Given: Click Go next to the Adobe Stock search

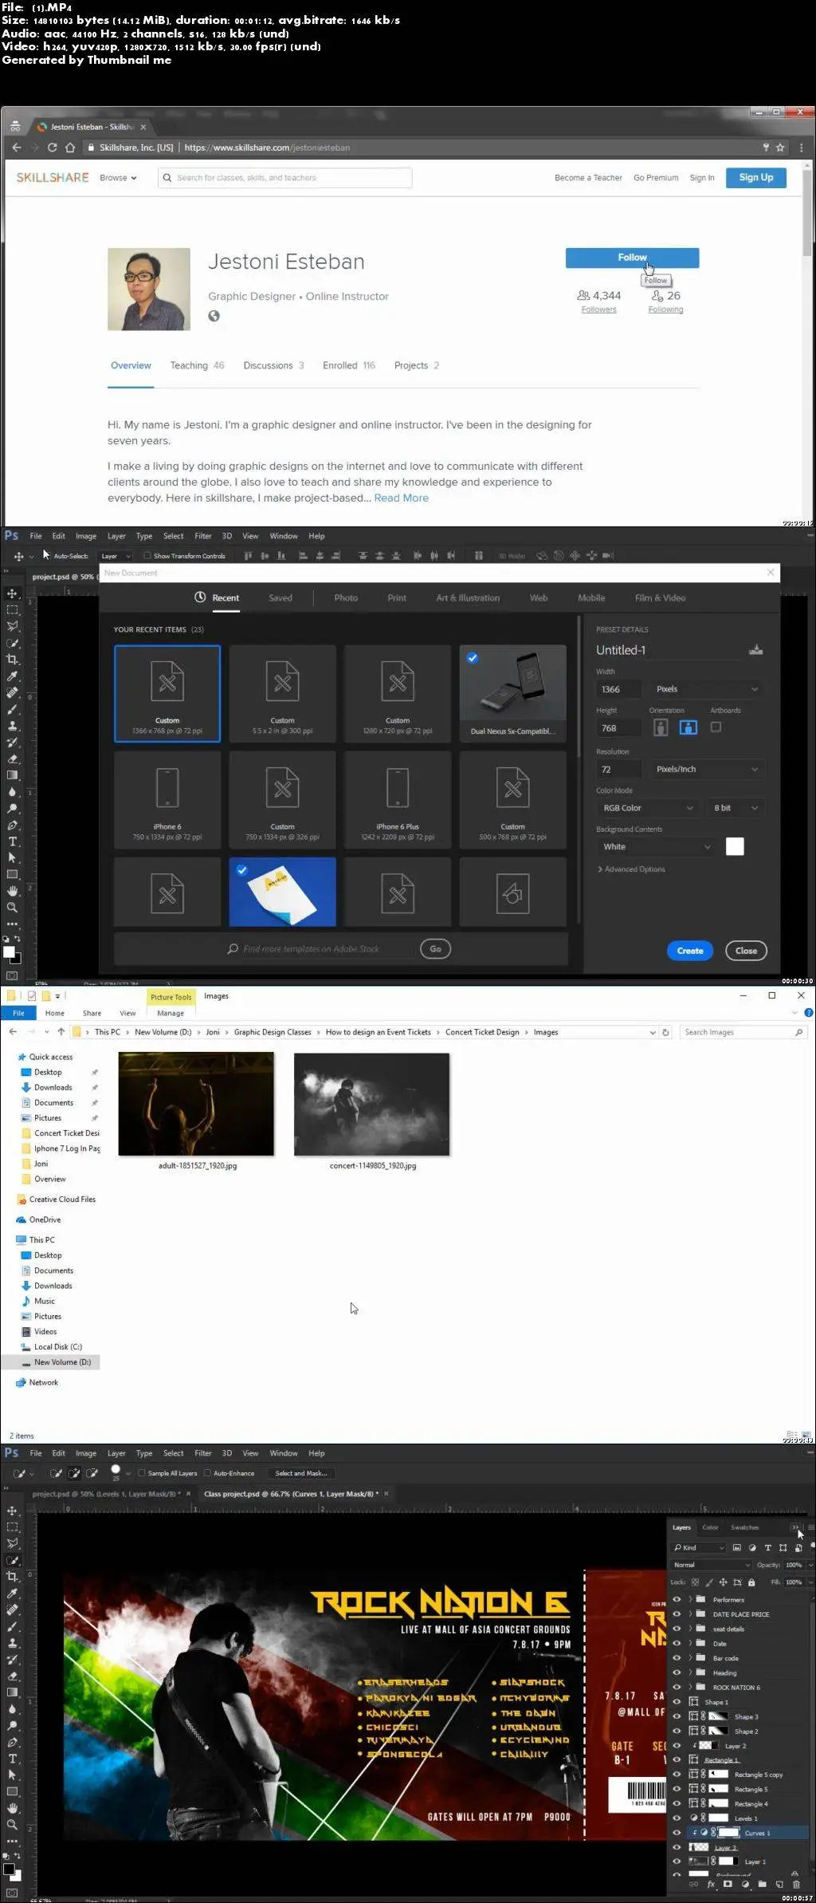Looking at the screenshot, I should pos(435,949).
